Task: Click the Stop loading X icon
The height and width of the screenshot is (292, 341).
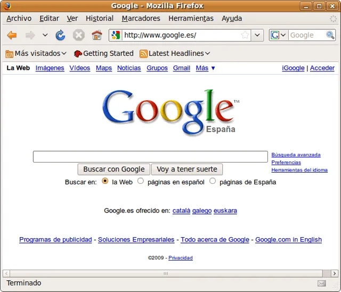Action: click(x=78, y=35)
